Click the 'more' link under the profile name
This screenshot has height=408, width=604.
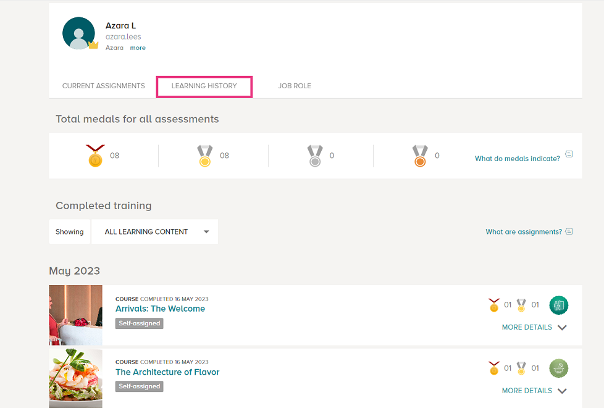tap(138, 48)
